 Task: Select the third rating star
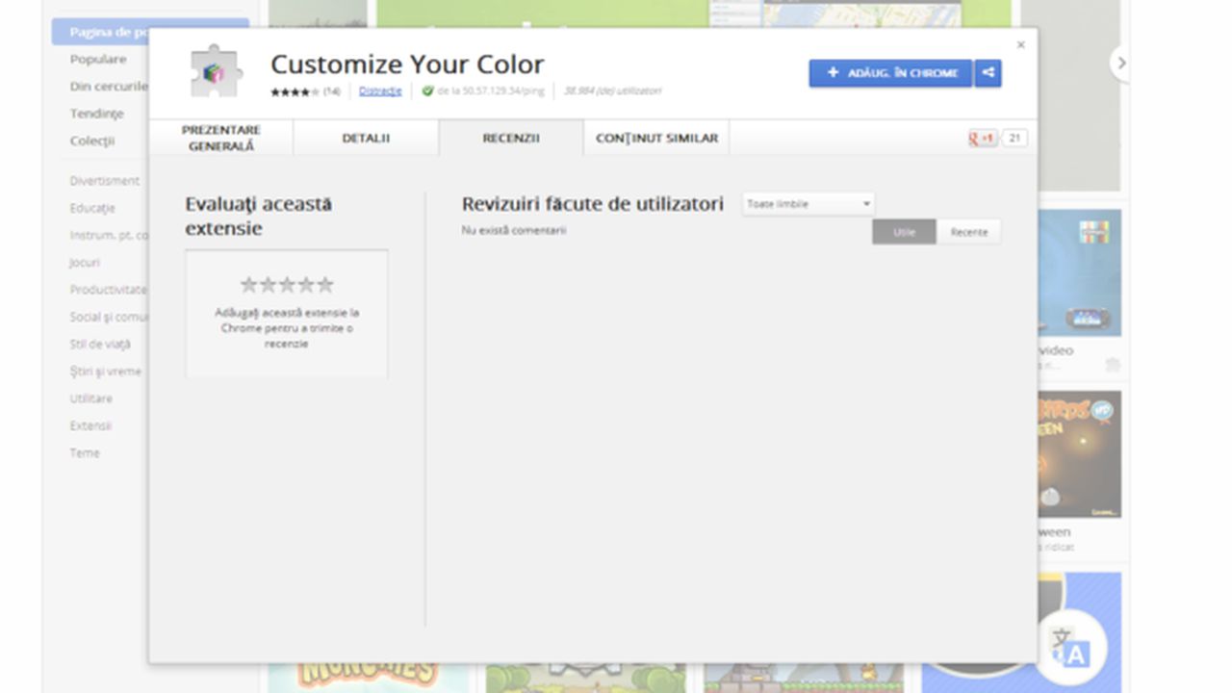pos(286,283)
